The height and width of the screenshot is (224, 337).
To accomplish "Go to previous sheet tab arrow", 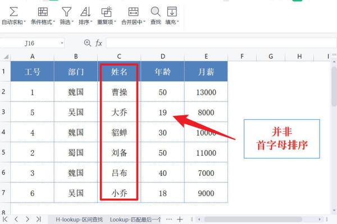I will tap(16, 220).
